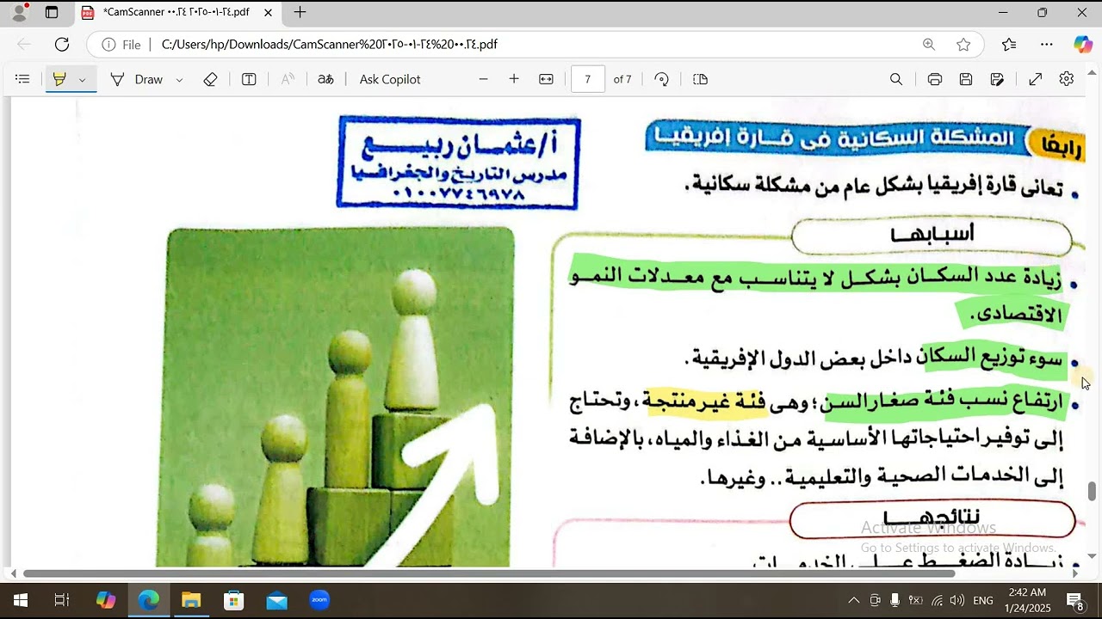Screen dimensions: 1102x619
Task: Open the volume control in the tray
Action: click(957, 600)
